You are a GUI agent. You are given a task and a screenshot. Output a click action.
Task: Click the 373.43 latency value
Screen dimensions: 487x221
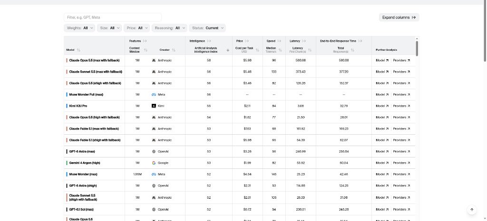coord(301,72)
